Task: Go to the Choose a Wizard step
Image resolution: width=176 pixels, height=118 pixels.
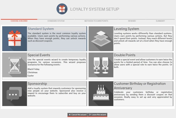Action: (x=19, y=21)
